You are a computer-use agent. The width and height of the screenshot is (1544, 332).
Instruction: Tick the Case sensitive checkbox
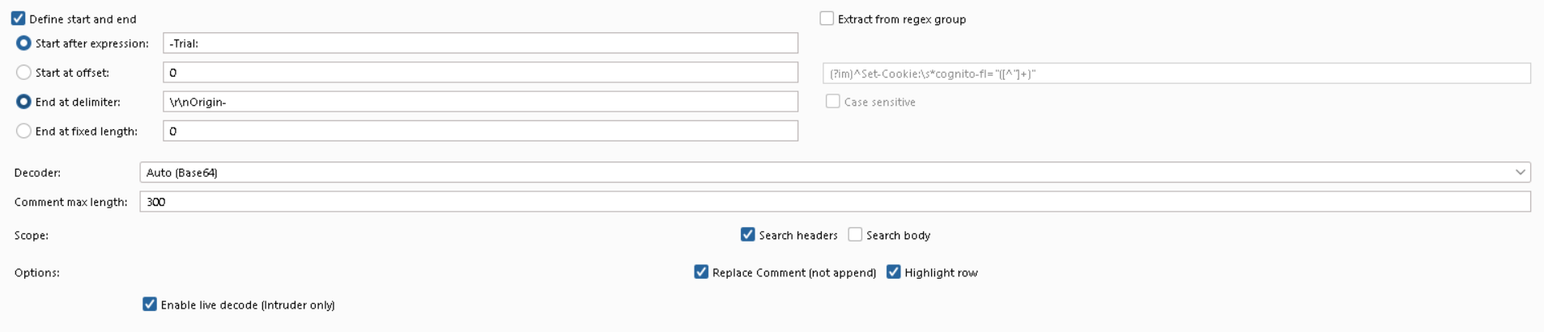point(833,102)
